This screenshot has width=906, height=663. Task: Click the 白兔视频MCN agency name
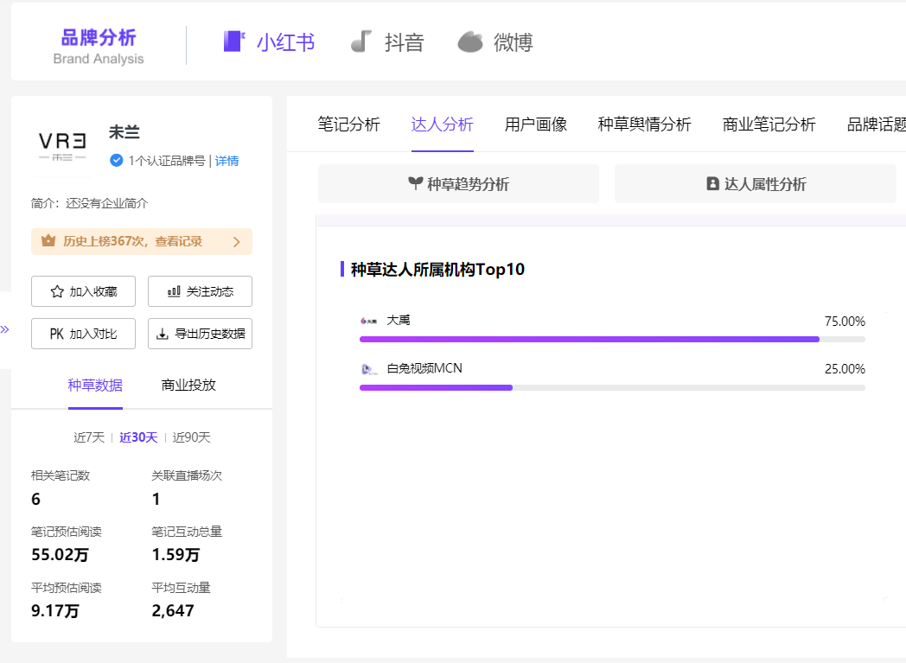(424, 368)
